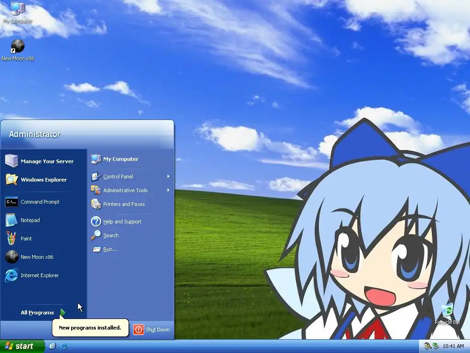Screen dimensions: 470x353
Task: Click the Administrator user name header
Action: click(x=34, y=134)
